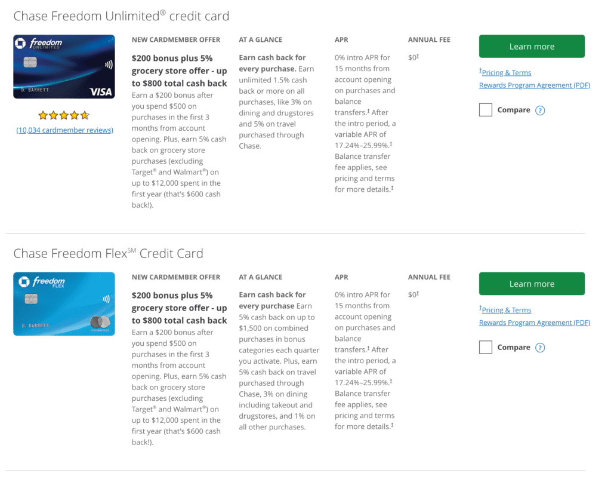Click the contactless symbol on the Freedom Flex card

106,299
